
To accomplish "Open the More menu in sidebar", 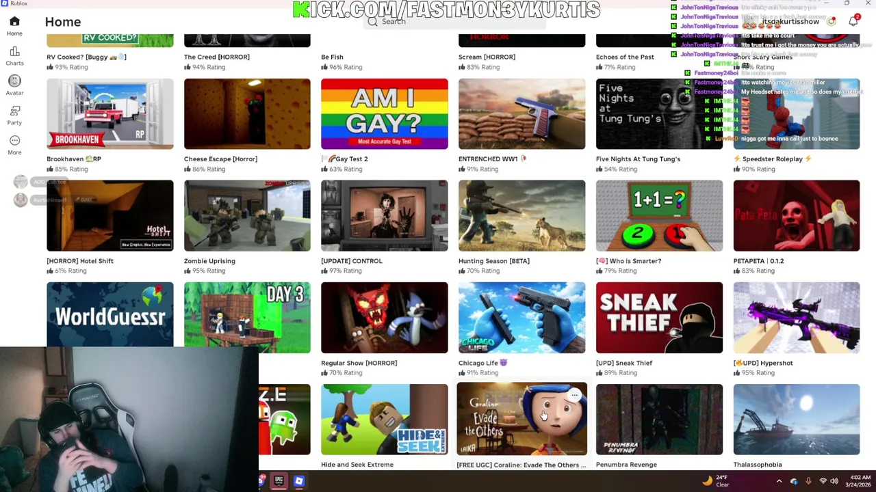I will (x=14, y=144).
